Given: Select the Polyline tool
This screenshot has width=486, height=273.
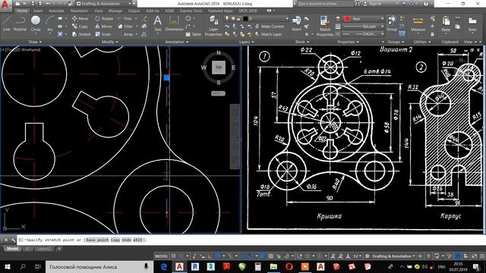Looking at the screenshot, I should (20, 24).
